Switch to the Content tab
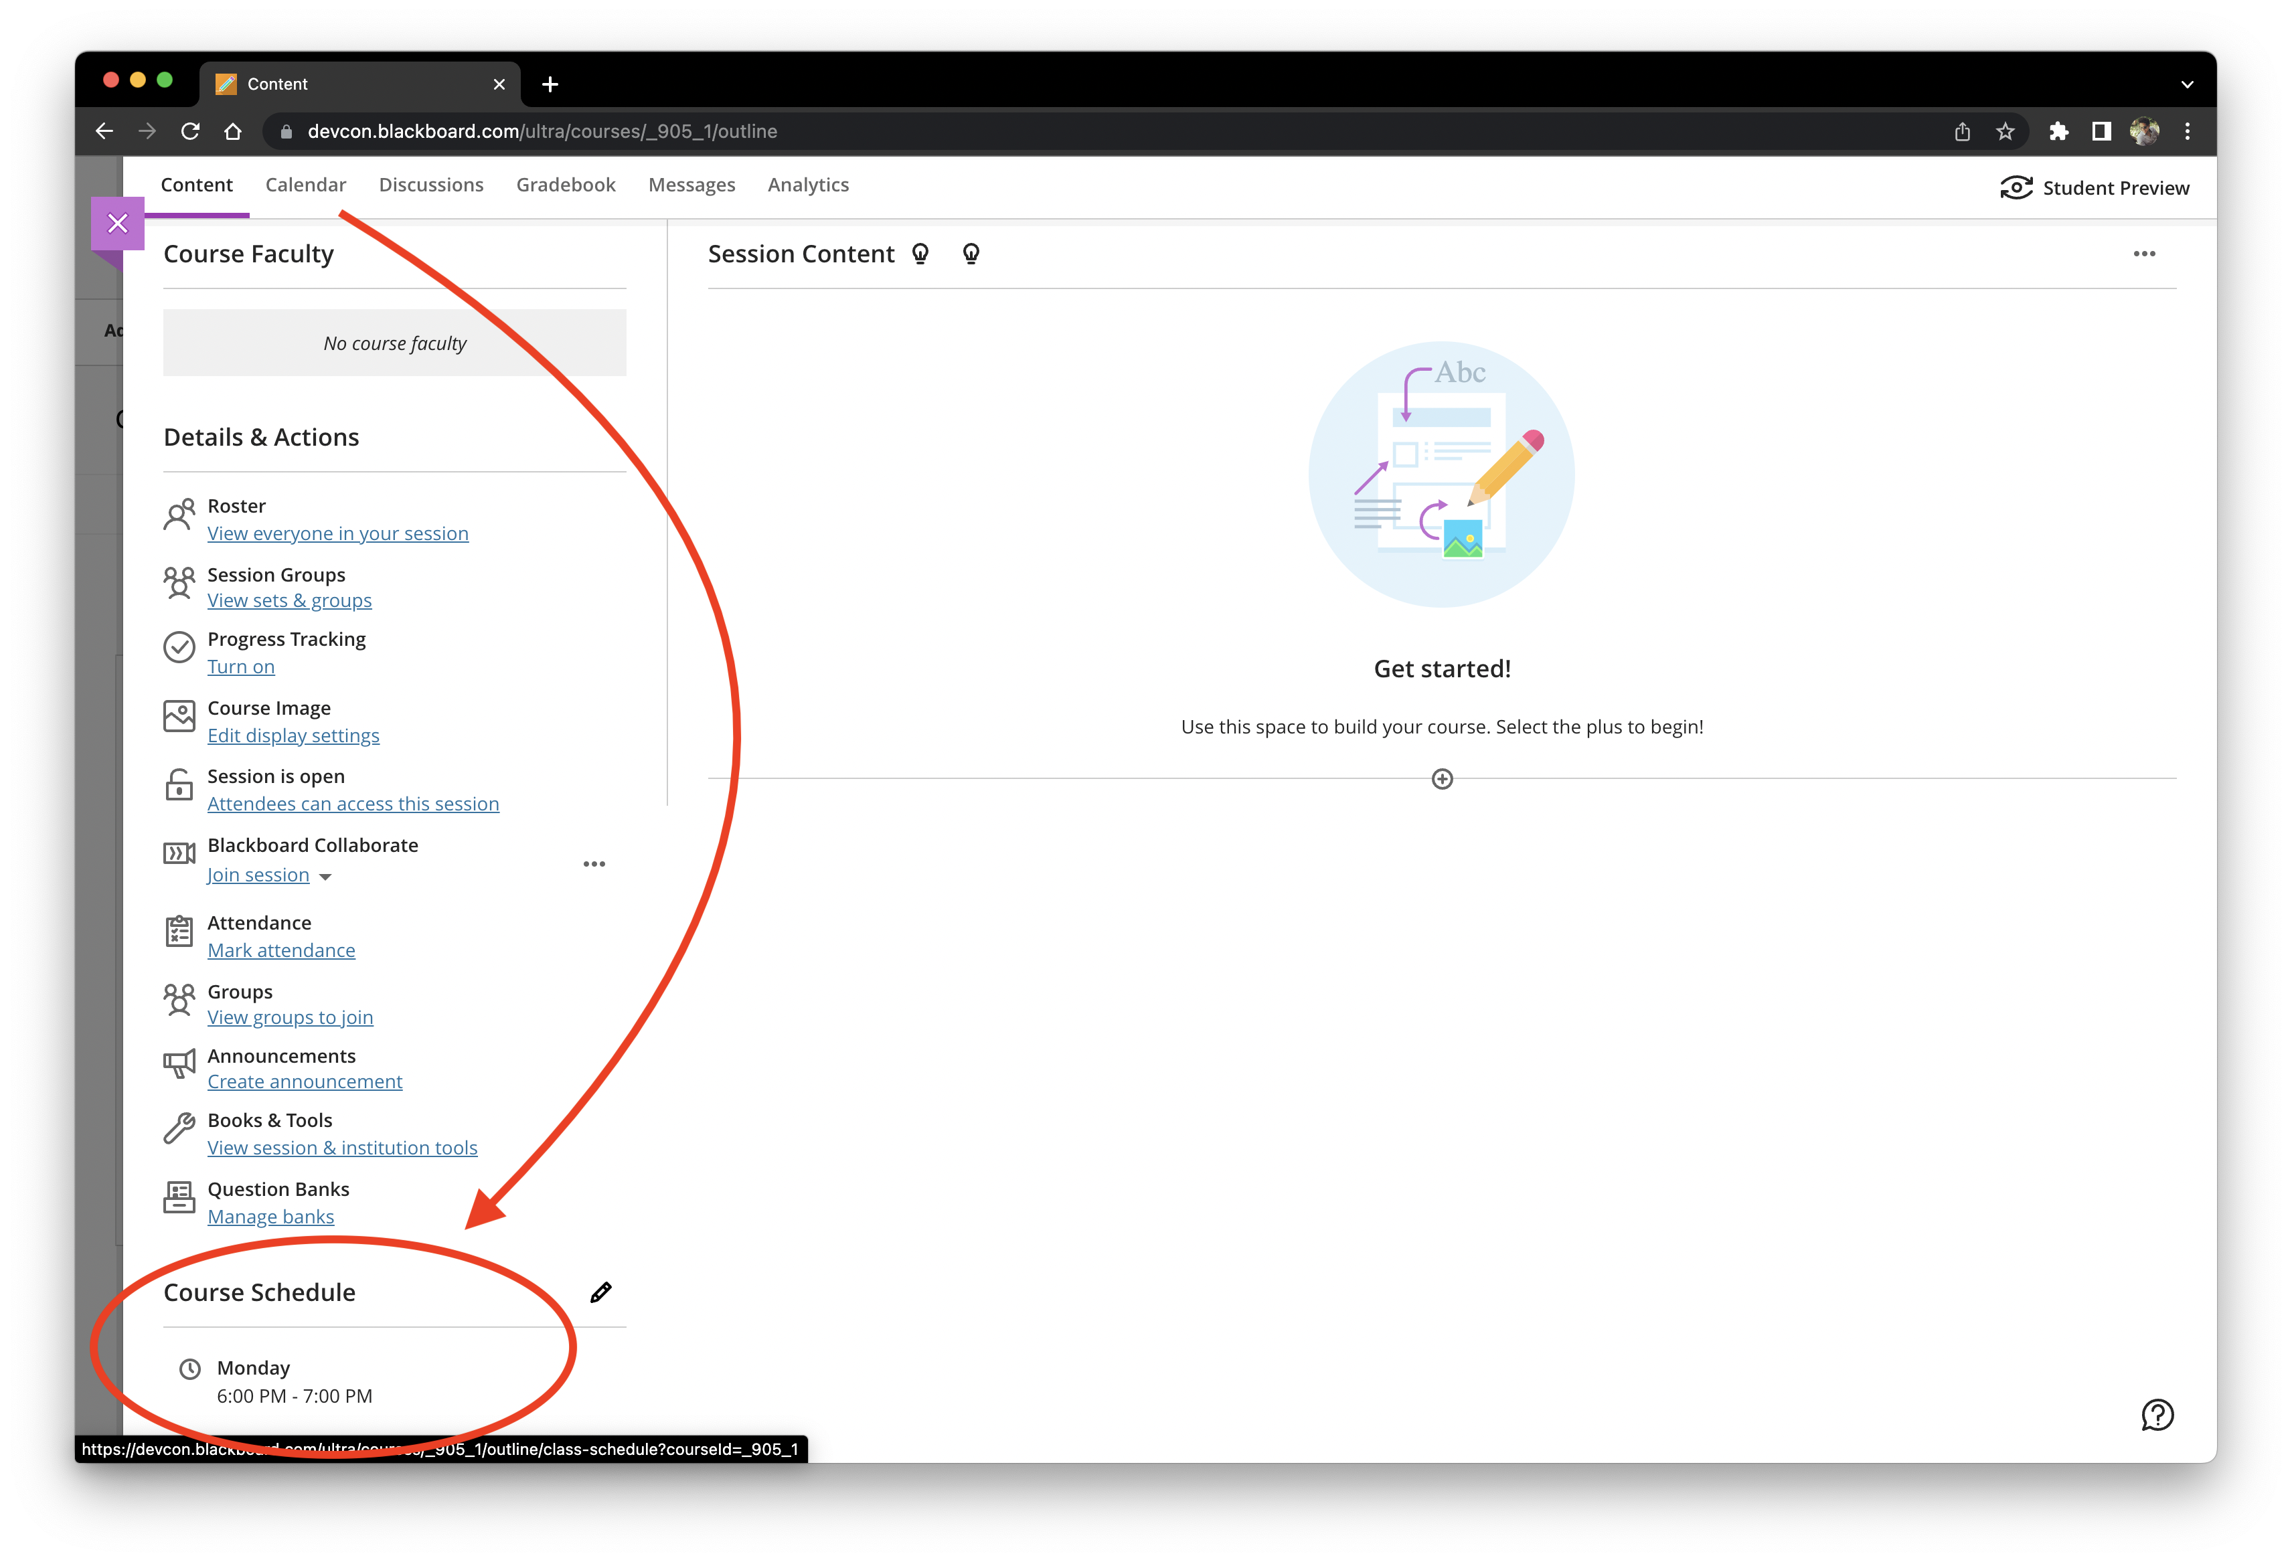This screenshot has height=1562, width=2292. pos(196,185)
